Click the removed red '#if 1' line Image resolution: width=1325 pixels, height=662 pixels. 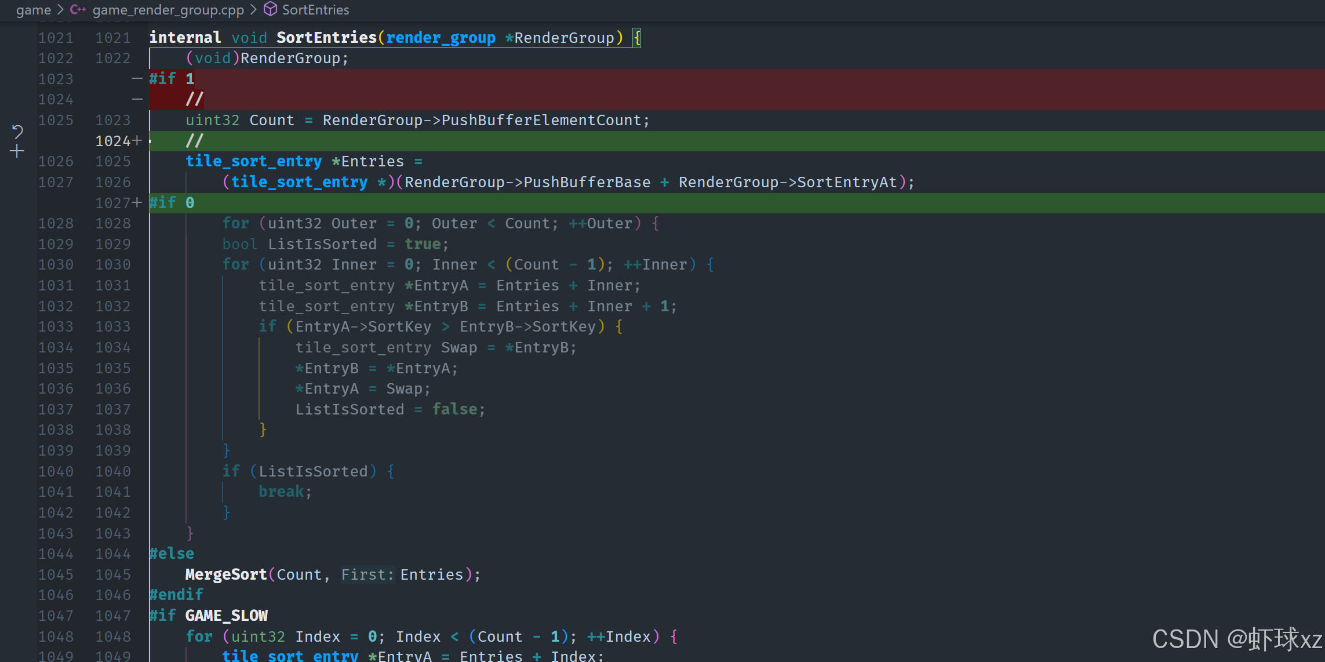[x=172, y=78]
